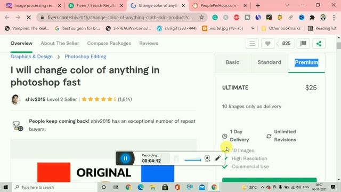
Task: Open the tab search dropdown arrow
Action: 287,5
